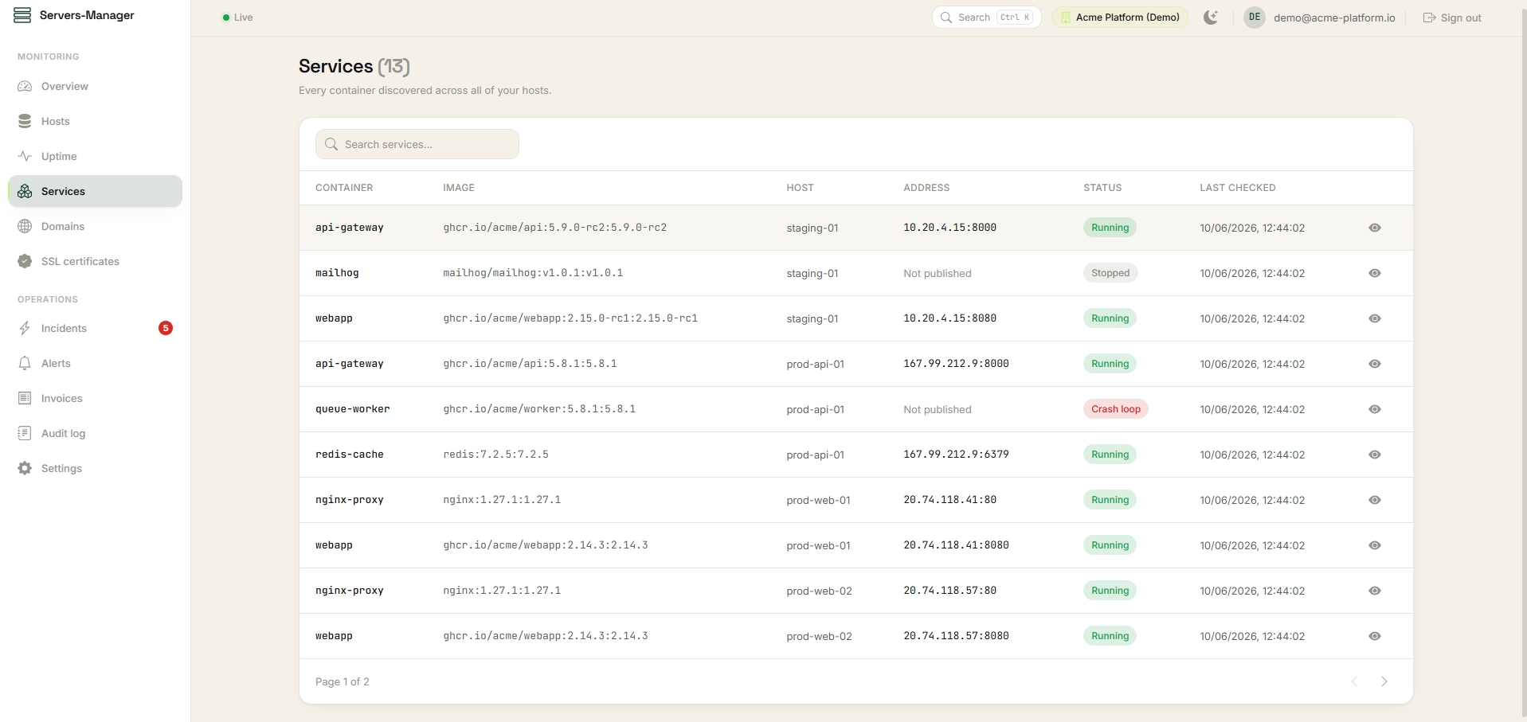Click the demo@acme-platform.io account email
1527x722 pixels.
pos(1334,18)
